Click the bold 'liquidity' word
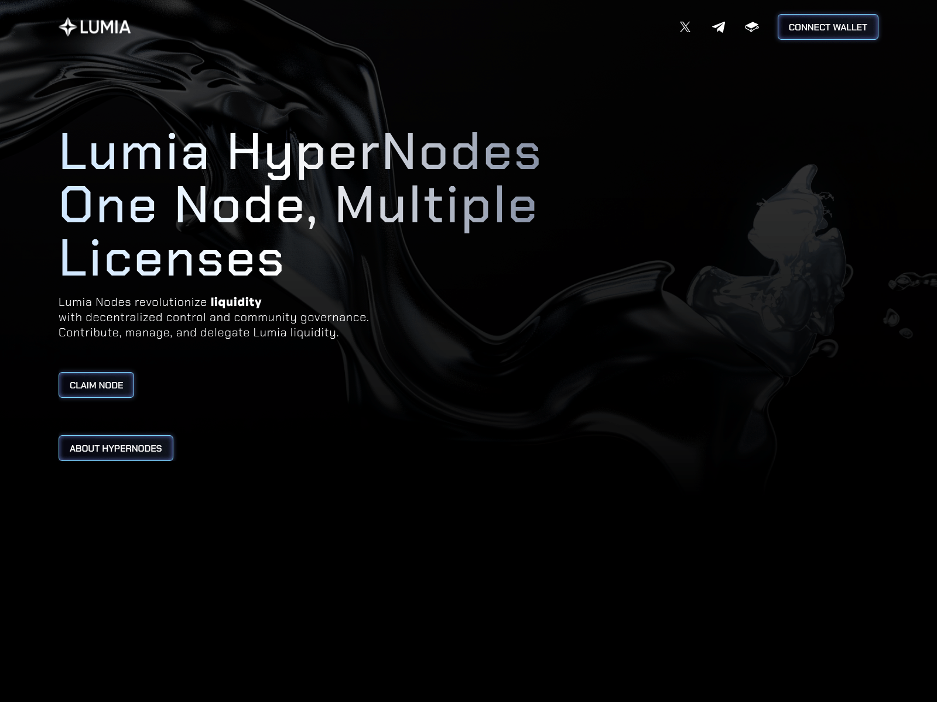This screenshot has width=937, height=702. click(236, 302)
